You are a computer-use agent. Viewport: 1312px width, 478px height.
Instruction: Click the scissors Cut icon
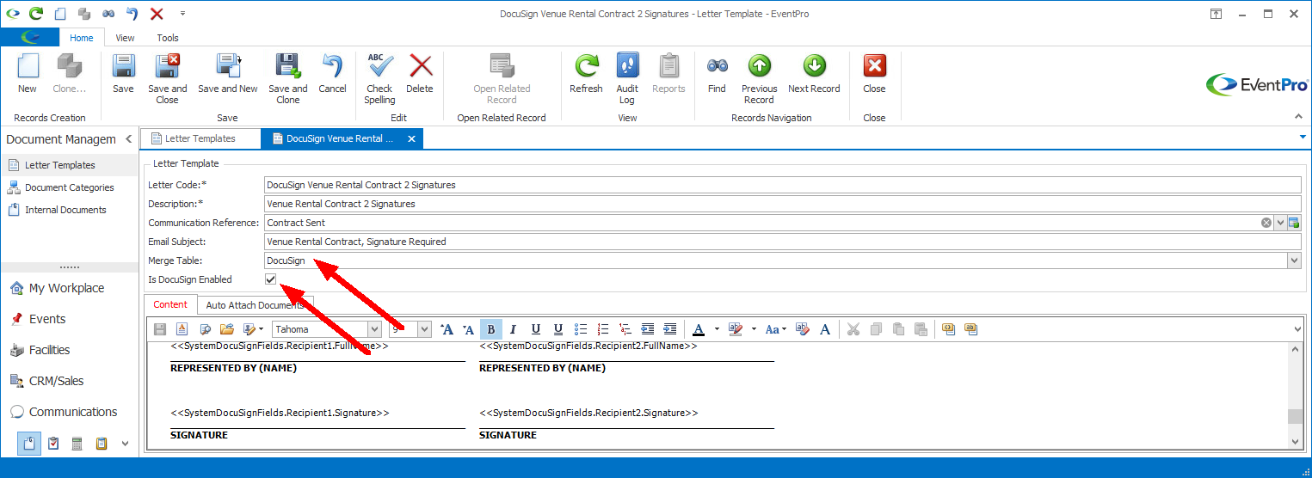tap(853, 329)
